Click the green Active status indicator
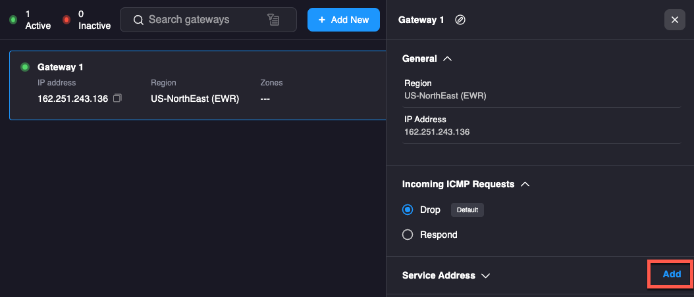Image resolution: width=694 pixels, height=297 pixels. [13, 20]
